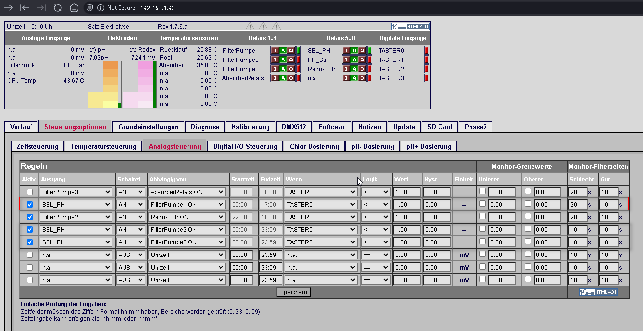Open Abhängig von dropdown showing Redox_Str ON

[x=187, y=217]
